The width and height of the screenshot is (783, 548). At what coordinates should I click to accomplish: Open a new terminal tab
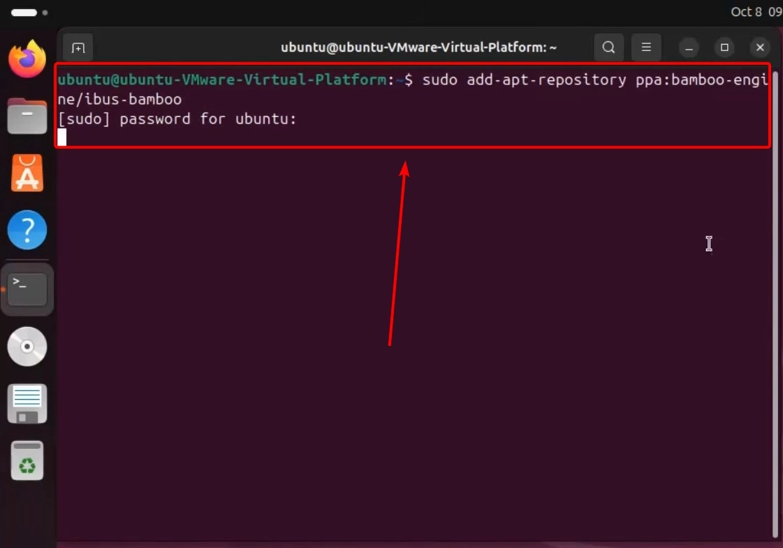pyautogui.click(x=78, y=48)
